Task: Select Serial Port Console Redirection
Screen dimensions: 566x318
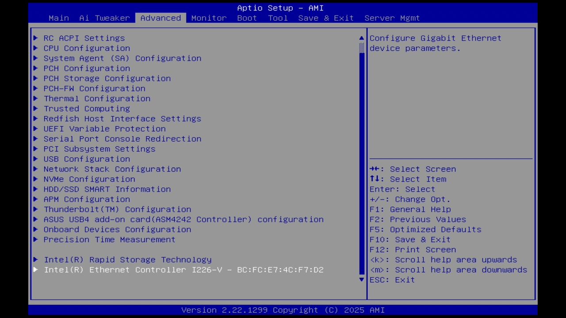Action: pyautogui.click(x=122, y=139)
